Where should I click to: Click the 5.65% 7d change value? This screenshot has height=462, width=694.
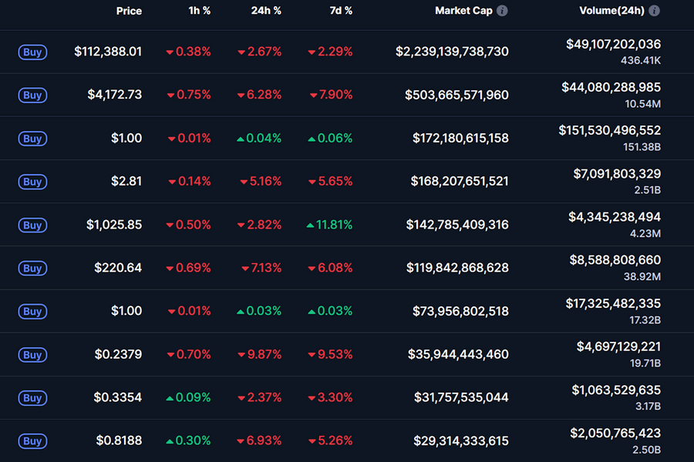pyautogui.click(x=330, y=181)
